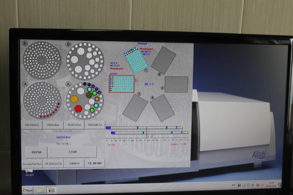Pick the large orange reagent vial
Image resolution: width=293 pixels, height=195 pixels.
74,99
